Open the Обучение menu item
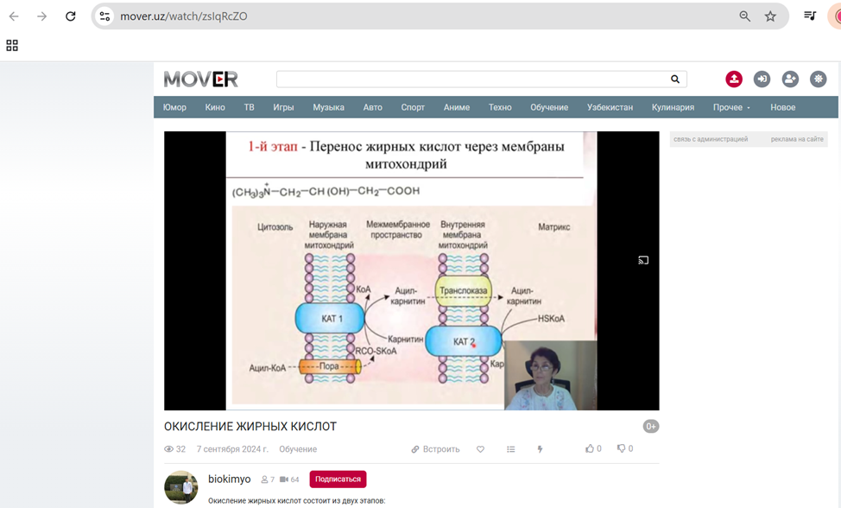This screenshot has width=841, height=508. point(549,108)
